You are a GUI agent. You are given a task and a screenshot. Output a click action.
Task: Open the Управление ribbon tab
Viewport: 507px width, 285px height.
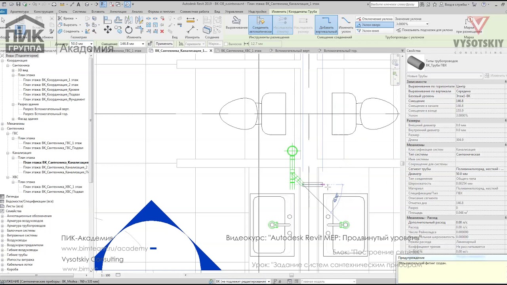coord(234,11)
